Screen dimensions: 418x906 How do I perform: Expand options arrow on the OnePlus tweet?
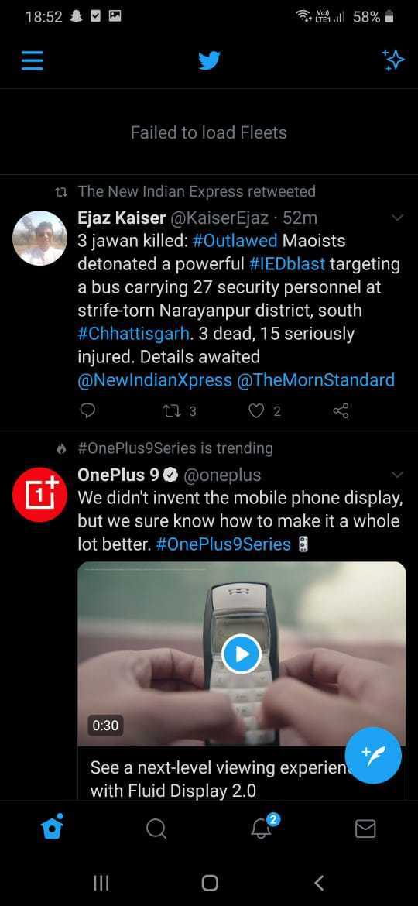coord(397,475)
